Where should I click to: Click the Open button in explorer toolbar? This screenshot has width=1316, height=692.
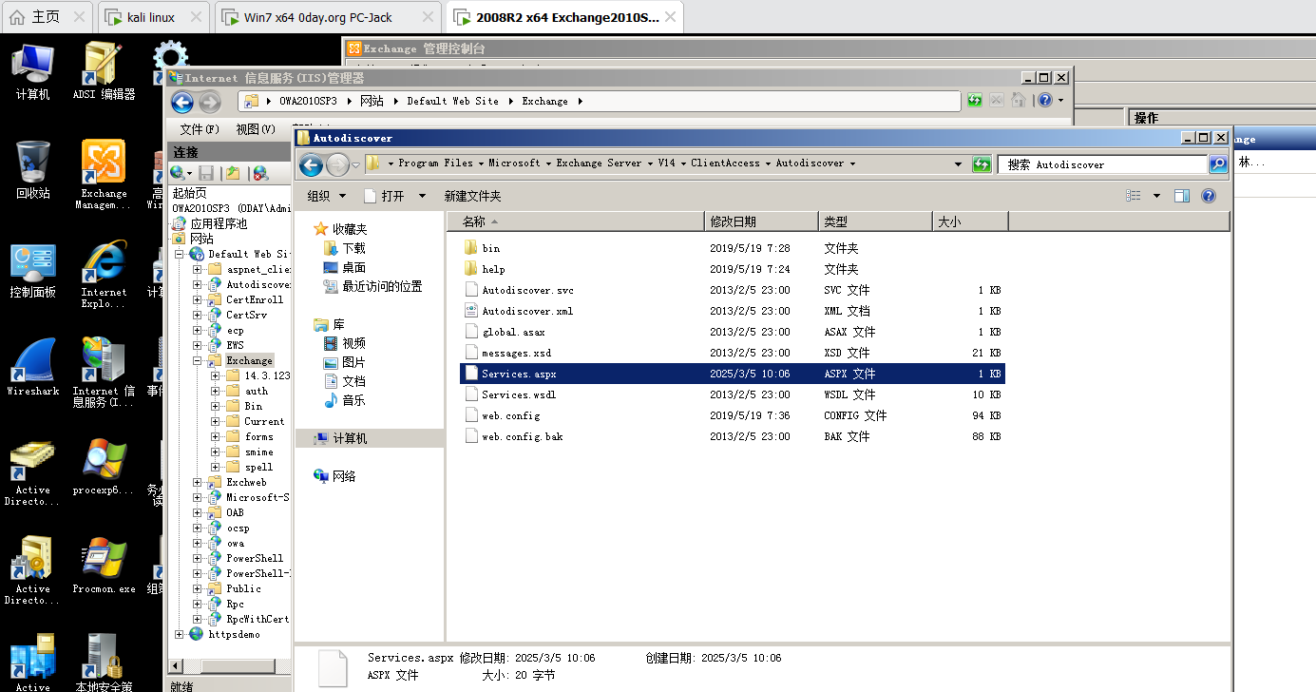point(387,196)
